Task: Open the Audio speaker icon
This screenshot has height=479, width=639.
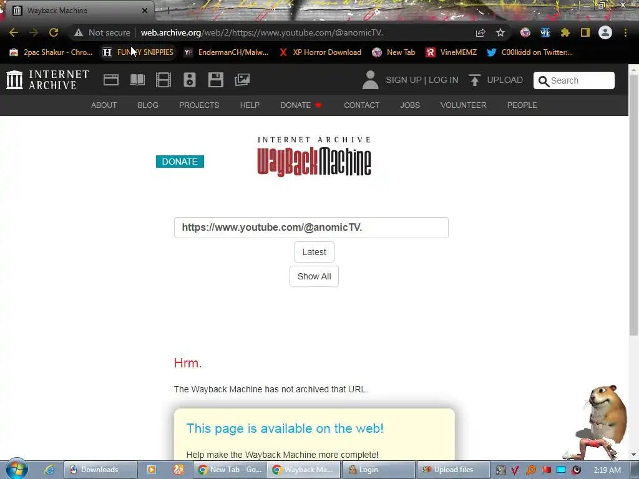Action: [190, 80]
